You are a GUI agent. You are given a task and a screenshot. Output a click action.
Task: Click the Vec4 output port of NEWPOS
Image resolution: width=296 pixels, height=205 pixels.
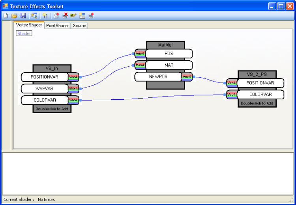(187, 76)
